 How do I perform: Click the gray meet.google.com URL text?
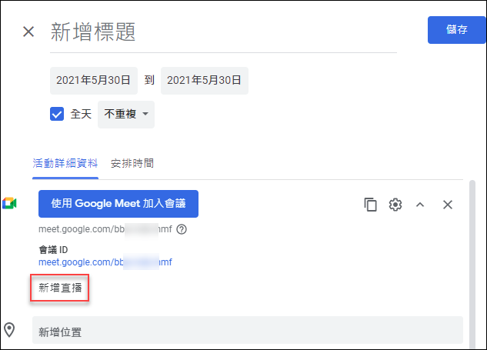pos(105,229)
